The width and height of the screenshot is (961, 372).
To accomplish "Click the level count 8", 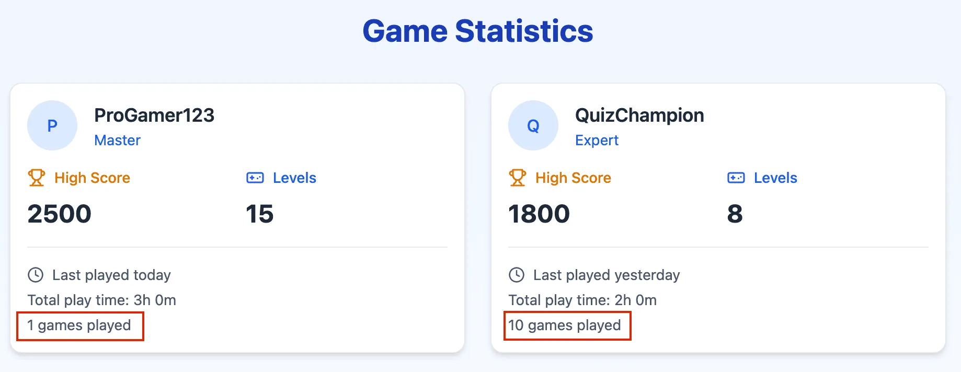I will 735,214.
